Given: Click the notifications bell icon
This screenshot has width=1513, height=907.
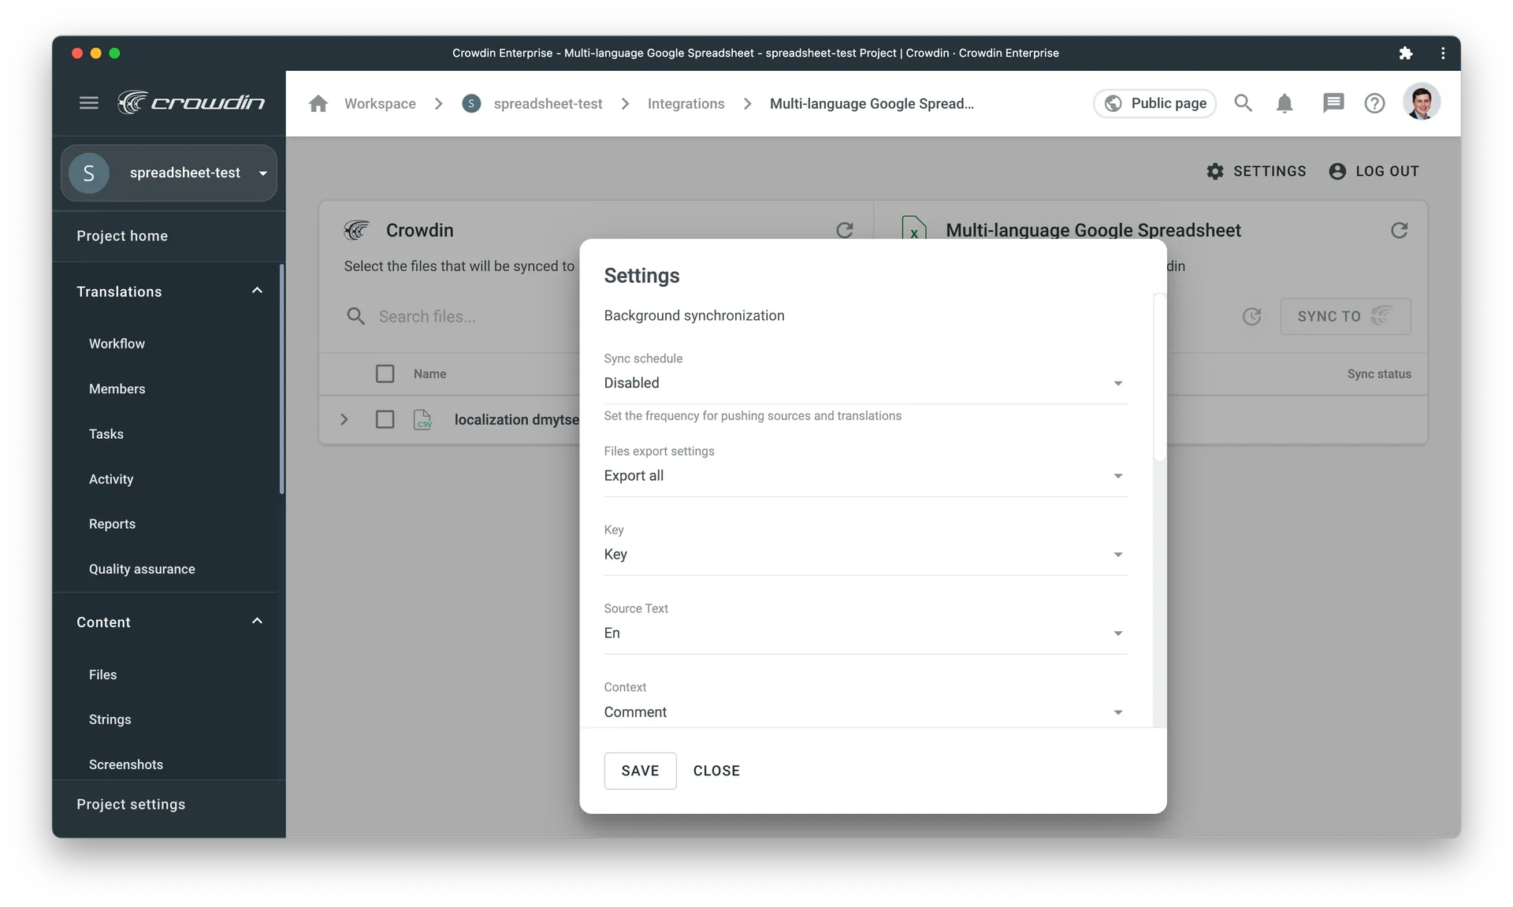Looking at the screenshot, I should click(1285, 102).
